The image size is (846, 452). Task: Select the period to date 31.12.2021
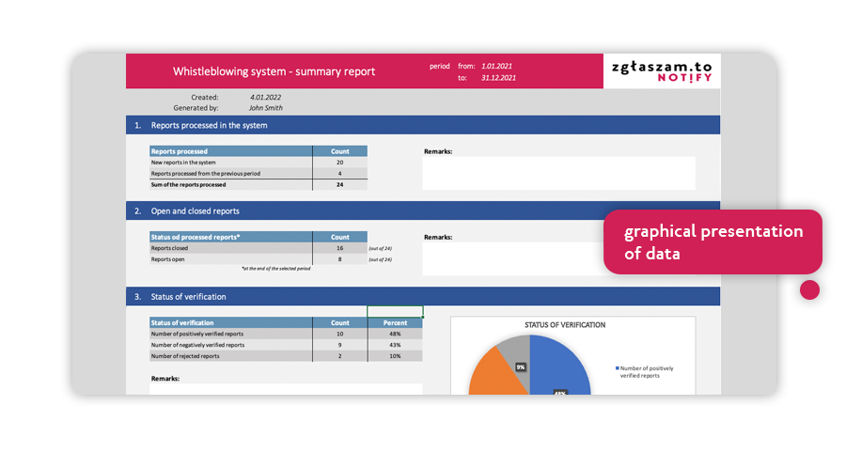coord(499,78)
